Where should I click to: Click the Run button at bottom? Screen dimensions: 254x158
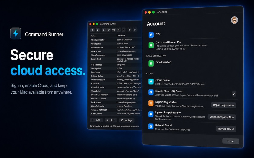110,120
